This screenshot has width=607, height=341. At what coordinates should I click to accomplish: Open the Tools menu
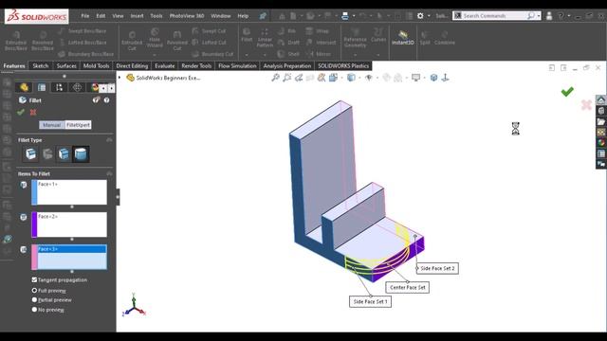(156, 16)
